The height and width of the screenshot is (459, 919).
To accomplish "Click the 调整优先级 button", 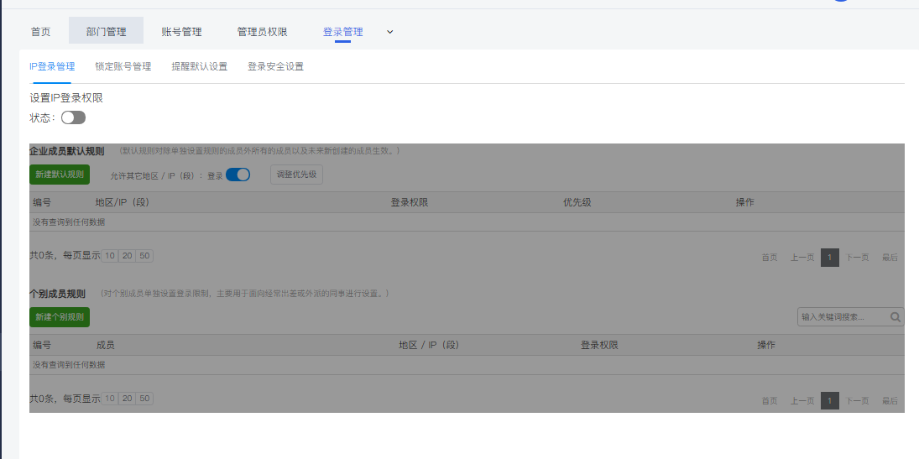I will [x=296, y=175].
